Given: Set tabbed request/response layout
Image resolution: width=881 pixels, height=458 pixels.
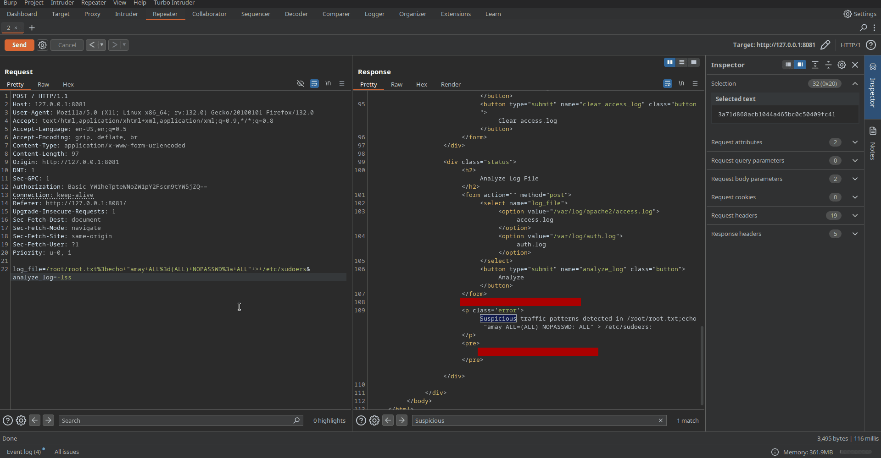Looking at the screenshot, I should click(694, 62).
